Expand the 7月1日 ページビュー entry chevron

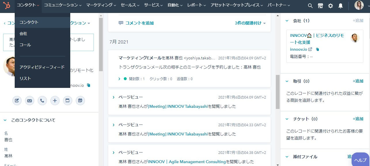pyautogui.click(x=114, y=152)
